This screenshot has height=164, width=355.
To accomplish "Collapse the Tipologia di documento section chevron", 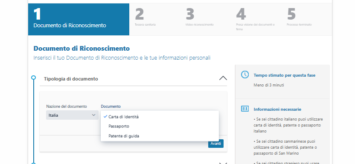I will 223,78.
